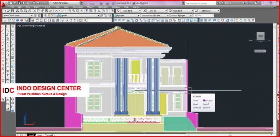Toggle the layer on/off lightbulb icon
The height and width of the screenshot is (137, 280).
tap(49, 16)
